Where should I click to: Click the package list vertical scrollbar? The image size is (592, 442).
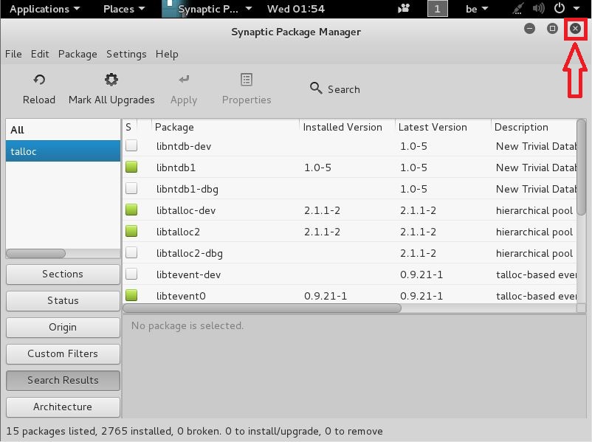[x=582, y=168]
